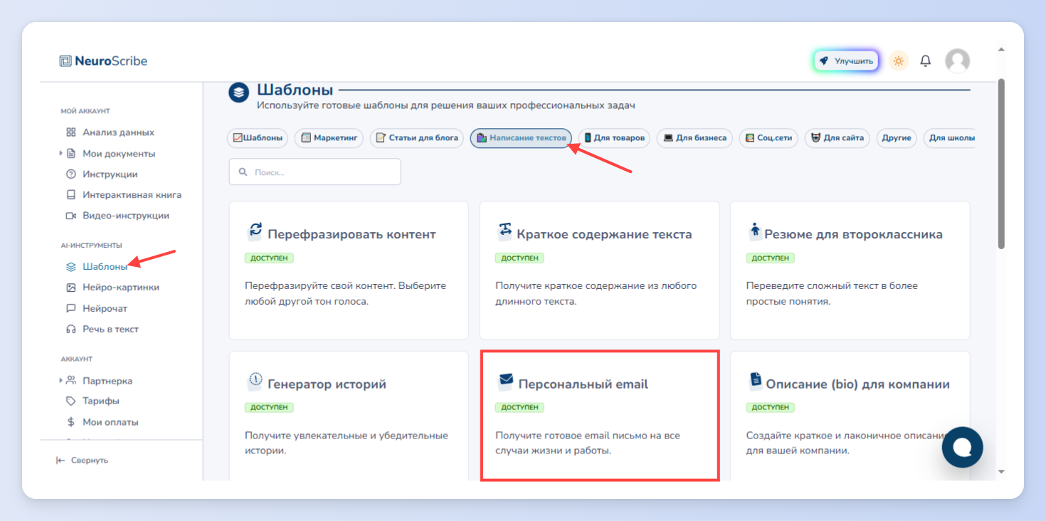1046x521 pixels.
Task: Select the Для бизнеса tab
Action: coord(694,138)
